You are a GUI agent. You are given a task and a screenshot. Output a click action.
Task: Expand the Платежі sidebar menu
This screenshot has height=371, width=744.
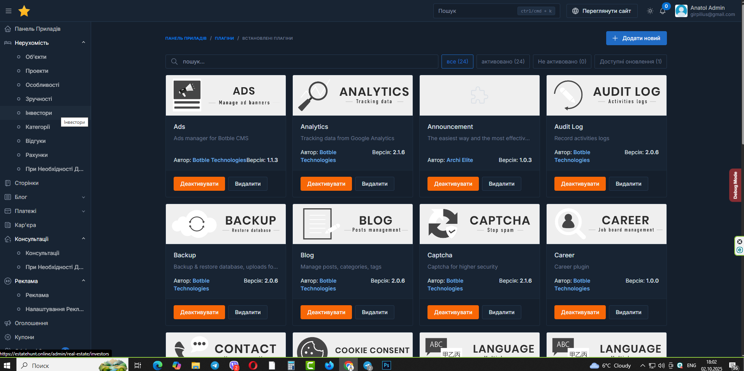(83, 211)
